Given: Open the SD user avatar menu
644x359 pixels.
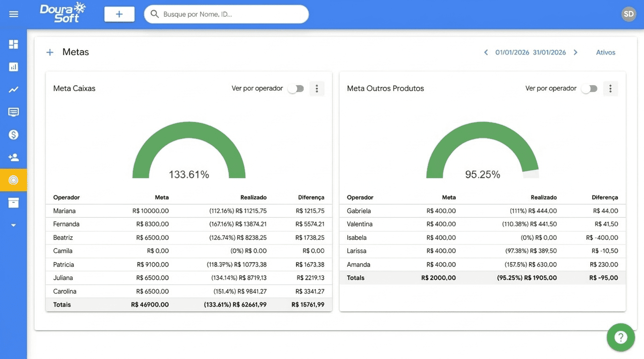Looking at the screenshot, I should click(x=629, y=14).
